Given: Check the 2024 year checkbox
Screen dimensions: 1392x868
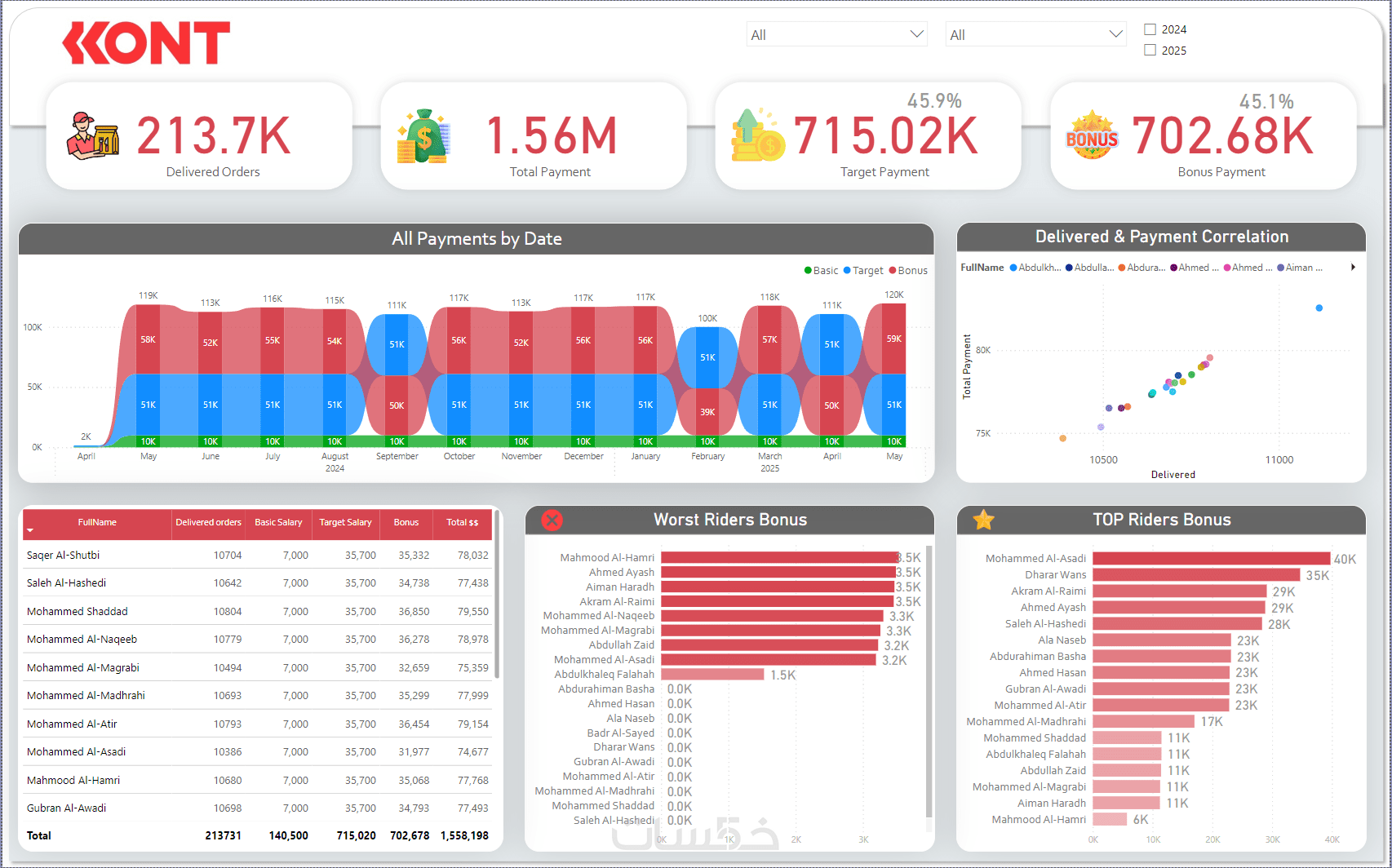Looking at the screenshot, I should [1150, 29].
